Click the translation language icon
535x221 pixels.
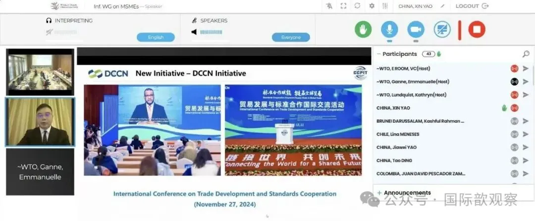(x=329, y=6)
